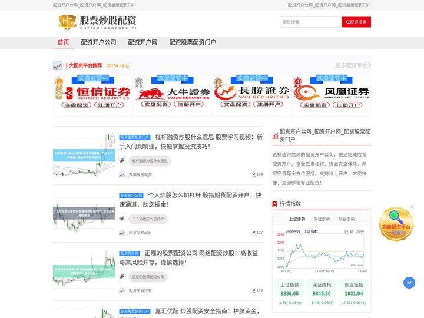Focus the 配资搜索 search input field
This screenshot has width=424, height=318.
tap(311, 22)
